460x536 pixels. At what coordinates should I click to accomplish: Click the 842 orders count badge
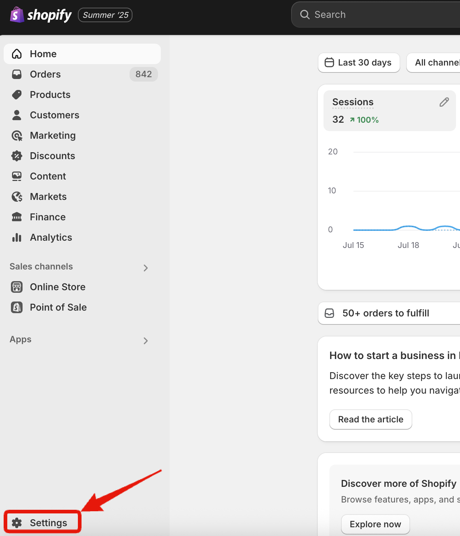click(143, 74)
